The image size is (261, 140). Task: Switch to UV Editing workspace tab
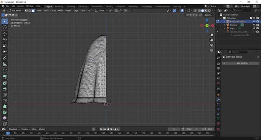[x=83, y=7]
